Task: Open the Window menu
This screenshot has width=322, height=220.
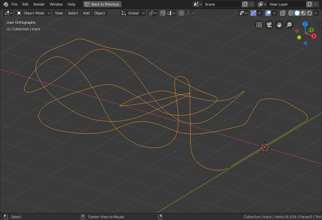Action: tap(56, 4)
